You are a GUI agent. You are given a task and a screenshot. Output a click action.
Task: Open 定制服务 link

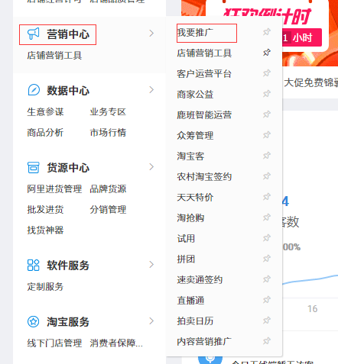(x=45, y=287)
